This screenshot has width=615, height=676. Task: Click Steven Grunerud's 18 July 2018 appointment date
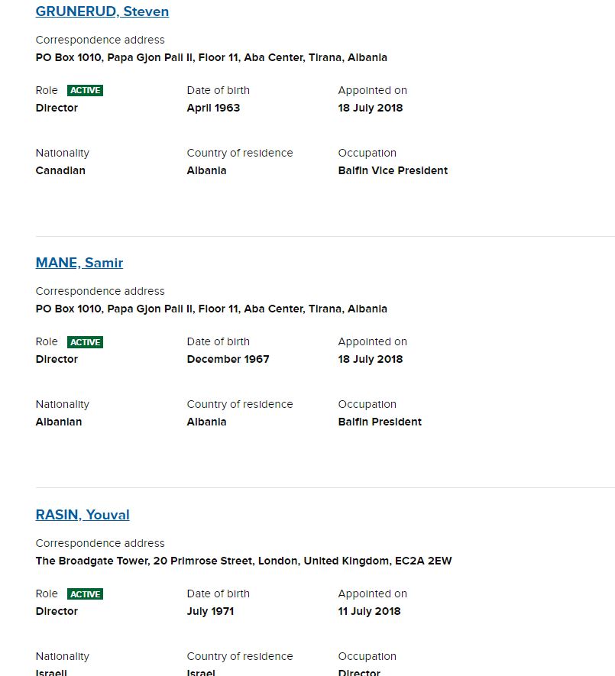pyautogui.click(x=370, y=108)
